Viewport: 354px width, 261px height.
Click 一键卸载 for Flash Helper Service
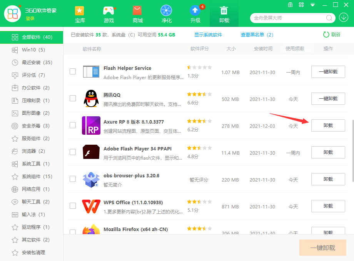click(x=328, y=72)
